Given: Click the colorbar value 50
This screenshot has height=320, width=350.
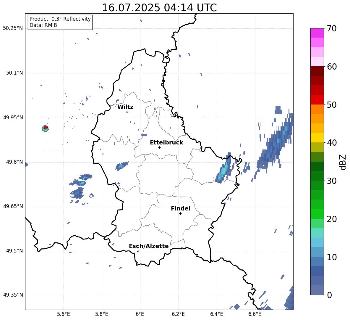Looking at the screenshot, I should coord(332,104).
